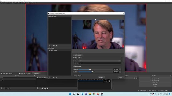Viewport: 172px width, 96px height.
Task: Select the 'Scene' item in Scenes list
Action: (18, 78)
